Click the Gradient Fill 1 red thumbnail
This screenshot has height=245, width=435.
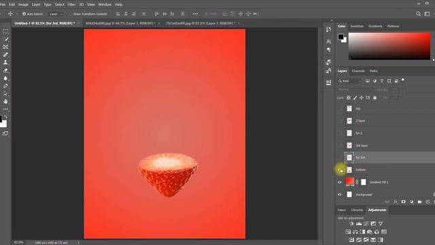point(350,182)
